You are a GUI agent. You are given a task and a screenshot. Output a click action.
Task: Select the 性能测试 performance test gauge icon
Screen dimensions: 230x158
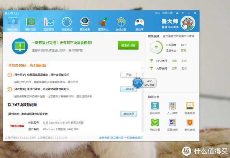tap(67, 22)
